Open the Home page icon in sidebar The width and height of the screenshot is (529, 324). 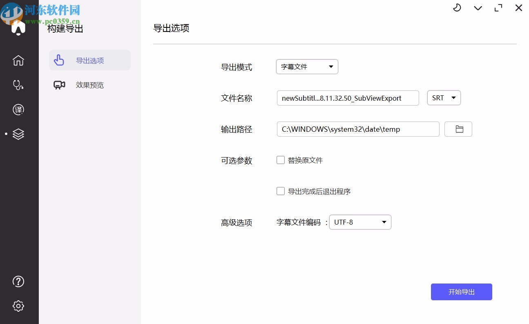pyautogui.click(x=18, y=61)
